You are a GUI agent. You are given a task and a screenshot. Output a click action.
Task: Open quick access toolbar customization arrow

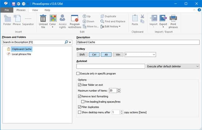tap(28, 4)
